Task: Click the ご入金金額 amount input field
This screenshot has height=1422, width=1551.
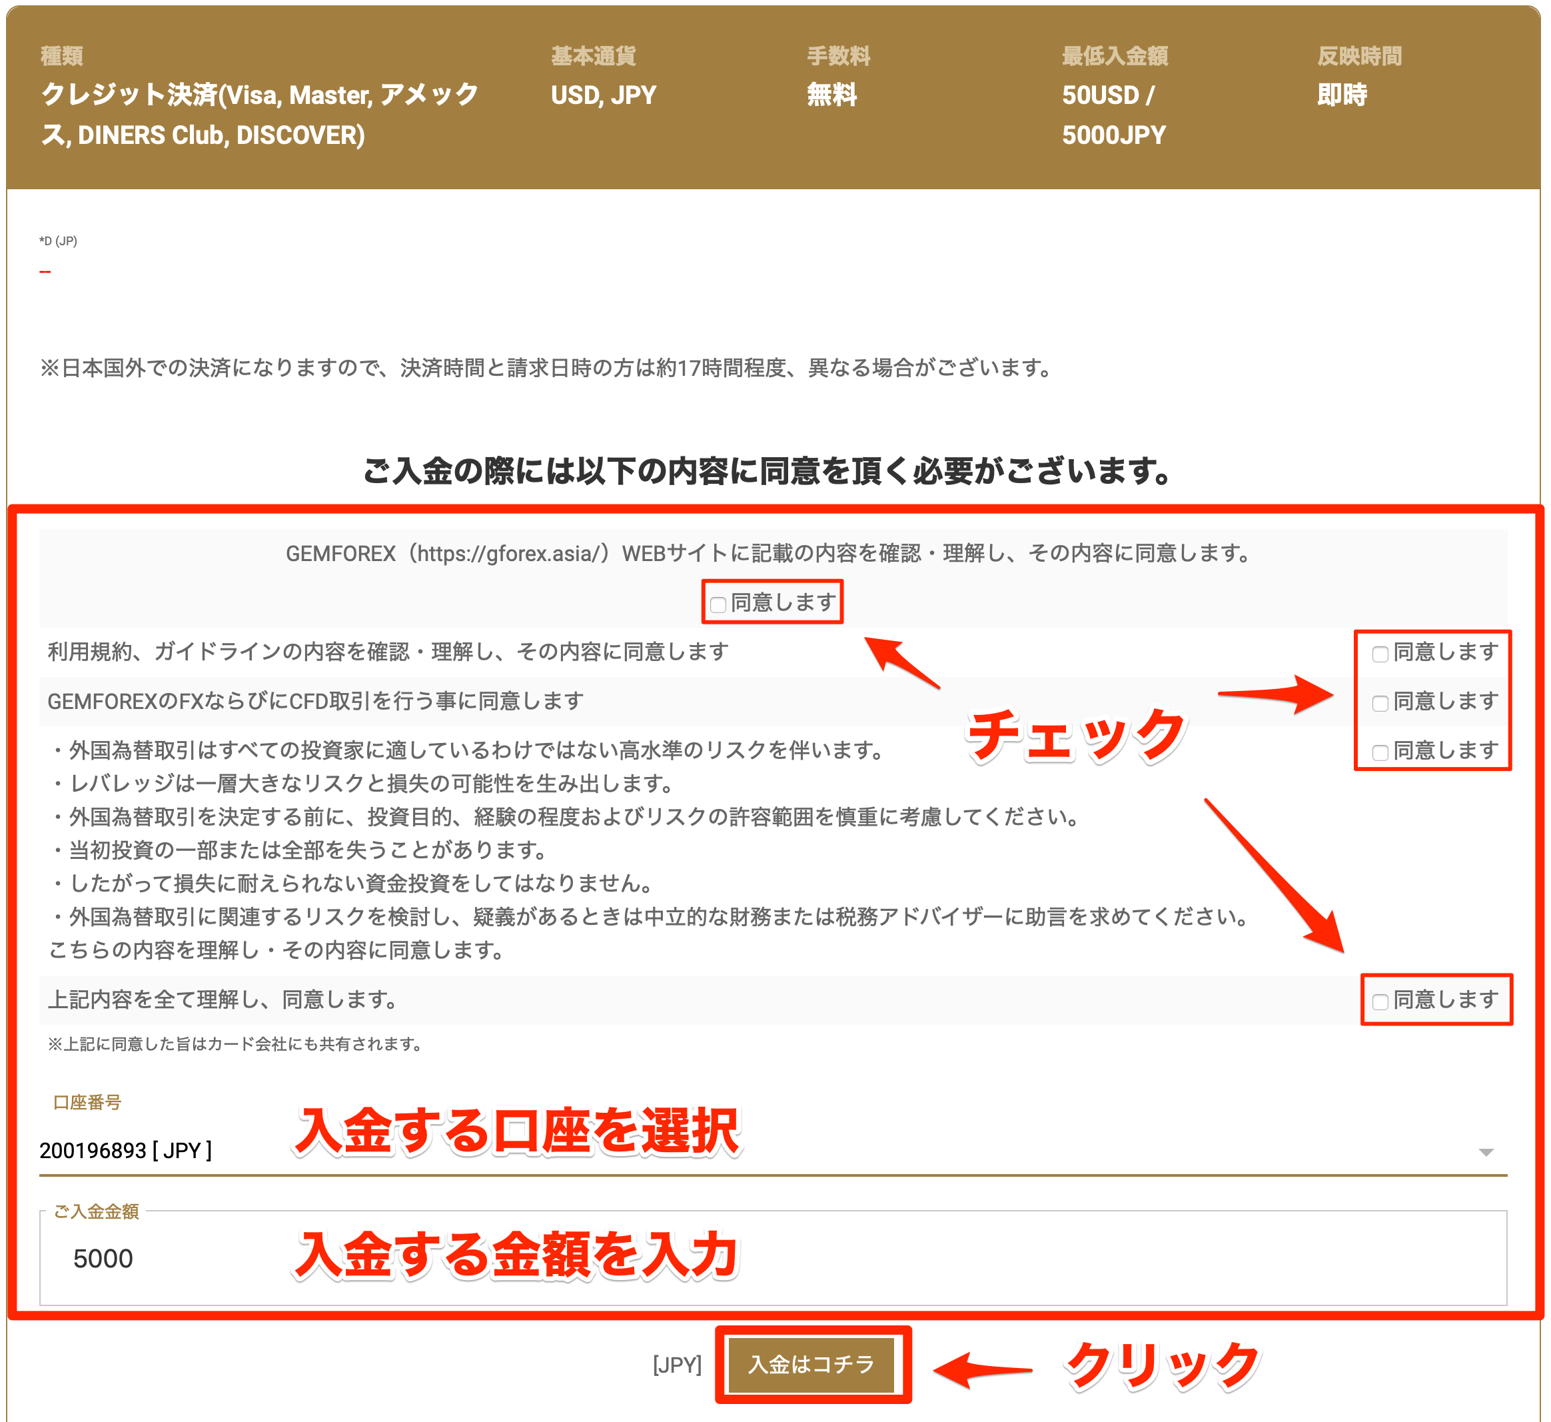Action: tap(774, 1259)
